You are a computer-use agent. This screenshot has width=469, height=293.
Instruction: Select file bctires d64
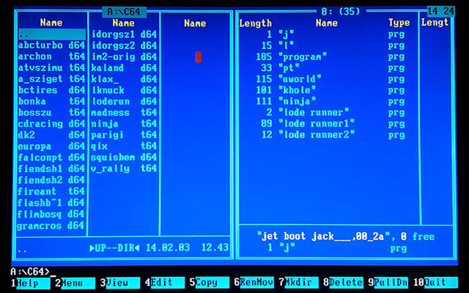(x=51, y=90)
